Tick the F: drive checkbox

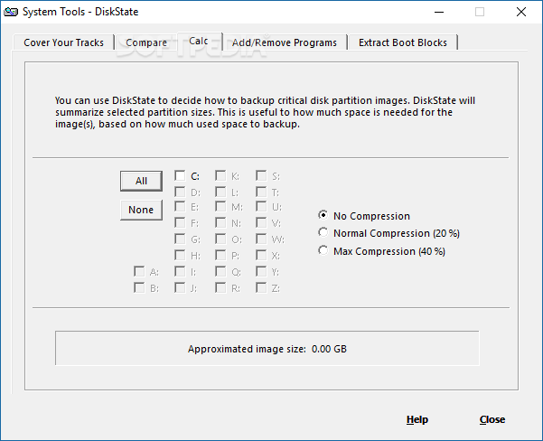coord(180,222)
